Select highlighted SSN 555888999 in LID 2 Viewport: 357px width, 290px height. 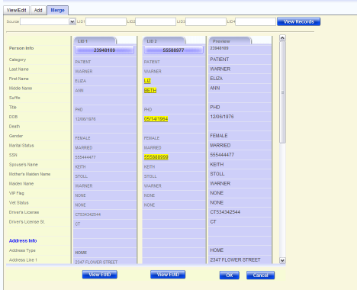point(156,157)
